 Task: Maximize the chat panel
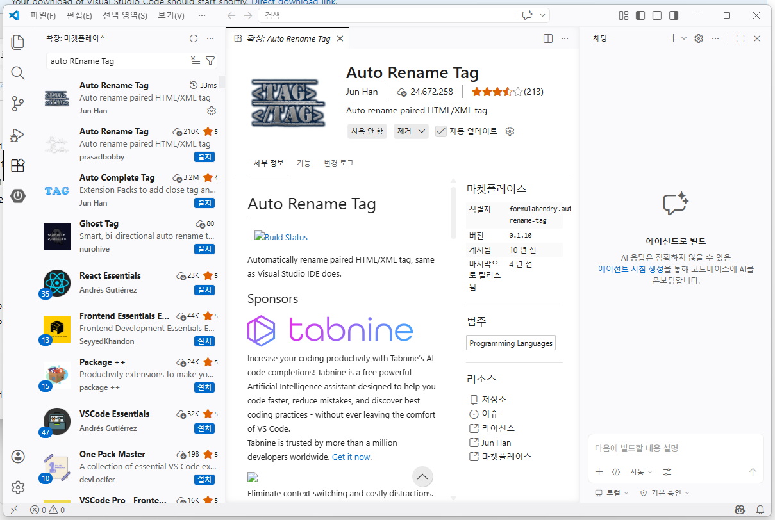[x=740, y=38]
